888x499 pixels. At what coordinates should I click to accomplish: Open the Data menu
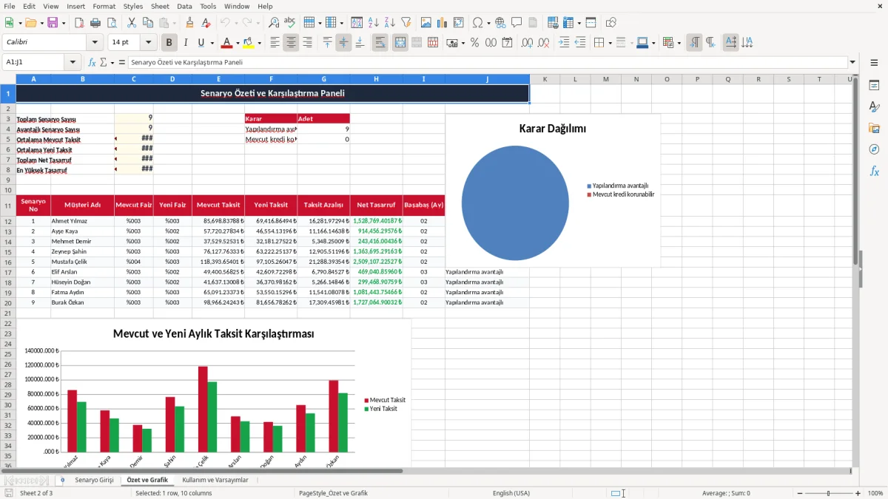point(184,6)
